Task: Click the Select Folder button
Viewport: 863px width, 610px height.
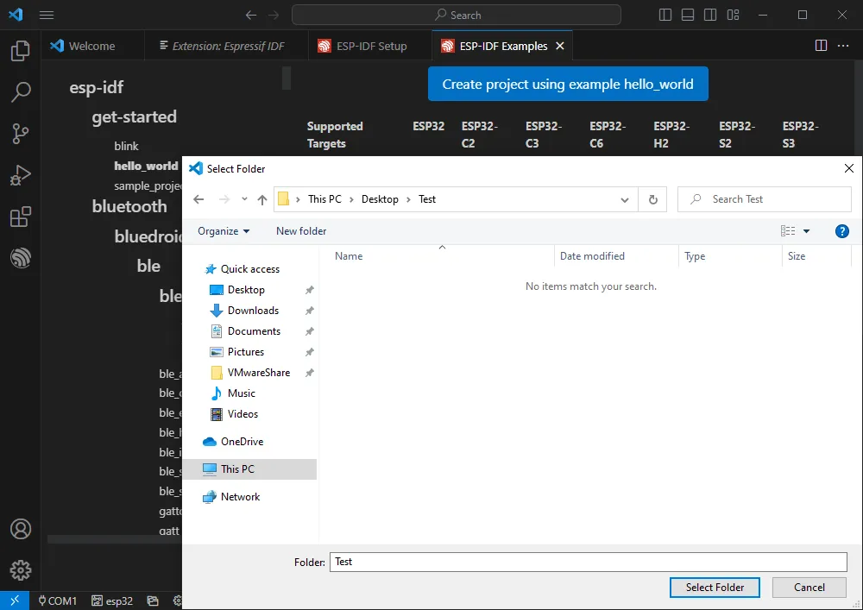Action: coord(715,588)
